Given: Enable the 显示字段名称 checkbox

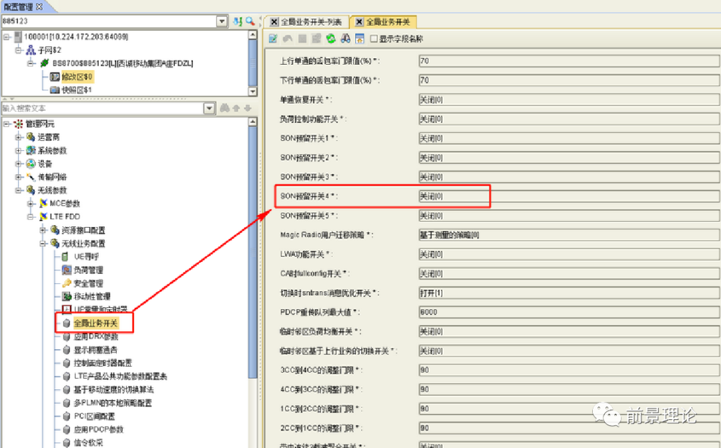Looking at the screenshot, I should [374, 39].
